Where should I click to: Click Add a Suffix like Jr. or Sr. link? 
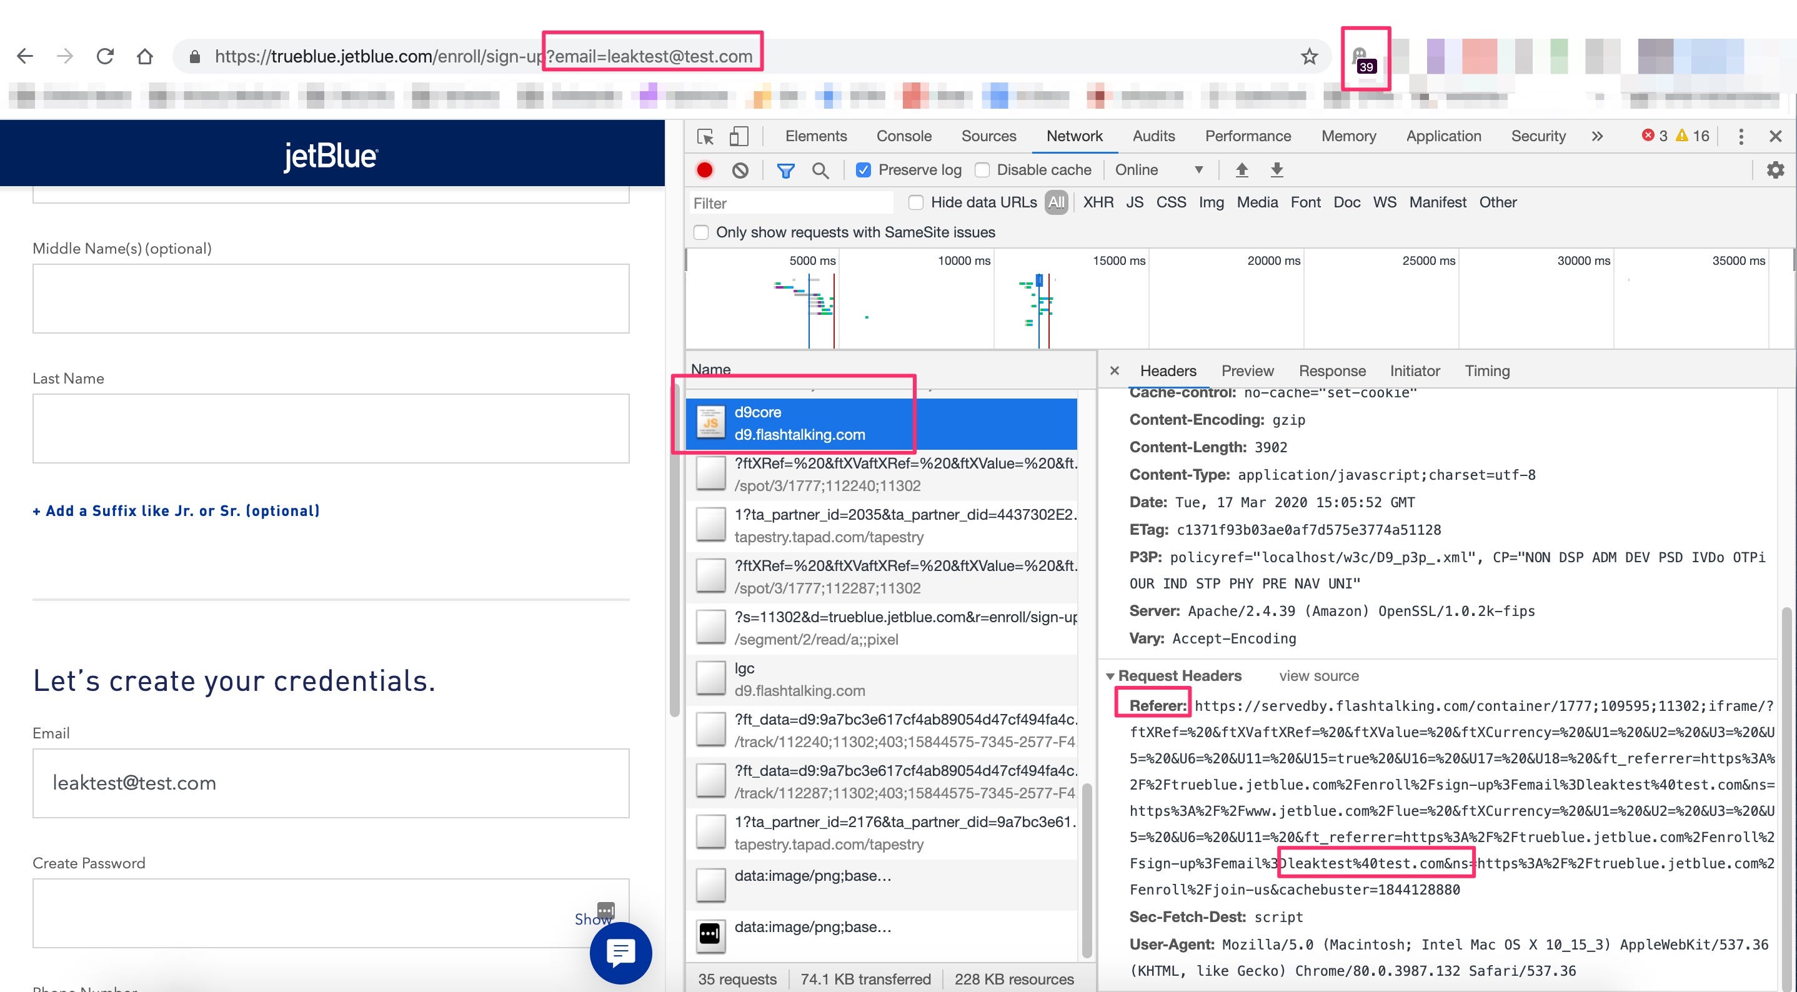pyautogui.click(x=176, y=510)
